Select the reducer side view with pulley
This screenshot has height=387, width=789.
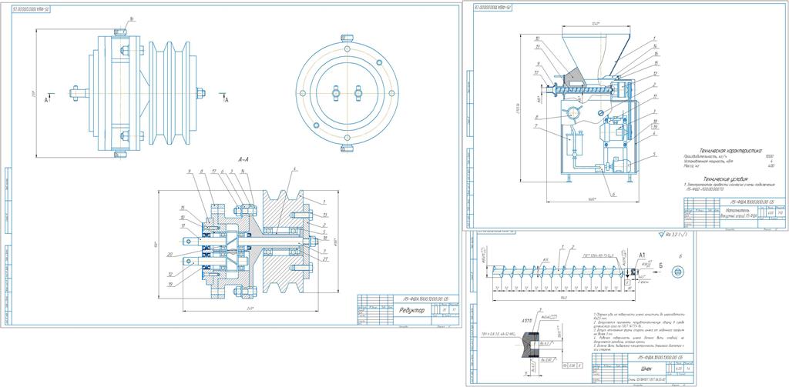point(138,93)
